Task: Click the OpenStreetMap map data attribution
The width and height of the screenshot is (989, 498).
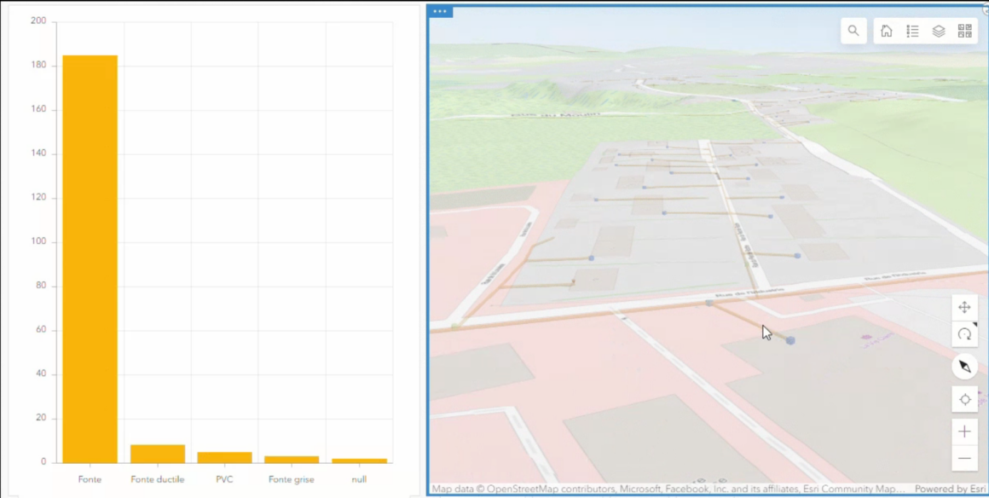Action: 668,489
